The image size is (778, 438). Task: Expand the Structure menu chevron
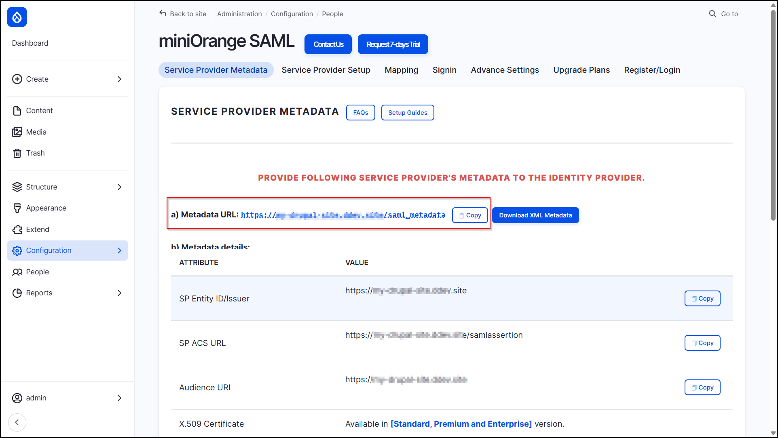click(x=119, y=187)
